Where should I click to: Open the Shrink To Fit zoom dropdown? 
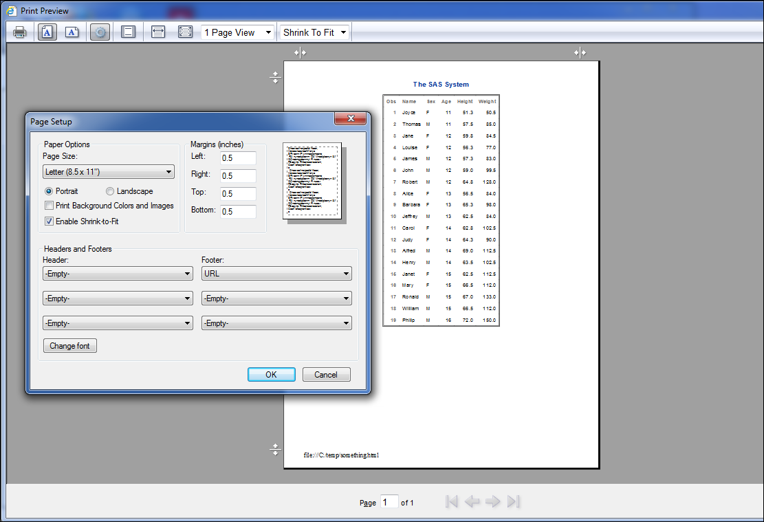[x=314, y=32]
